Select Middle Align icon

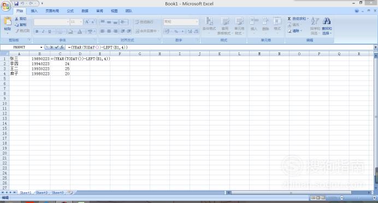coord(109,22)
